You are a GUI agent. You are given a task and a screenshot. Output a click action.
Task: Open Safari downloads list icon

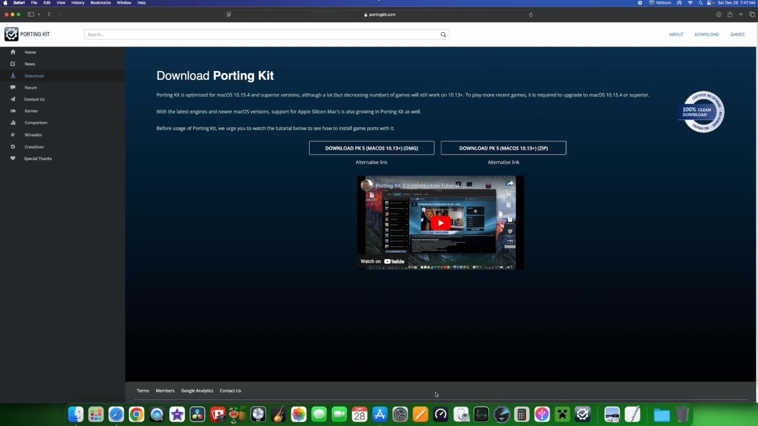tap(719, 14)
